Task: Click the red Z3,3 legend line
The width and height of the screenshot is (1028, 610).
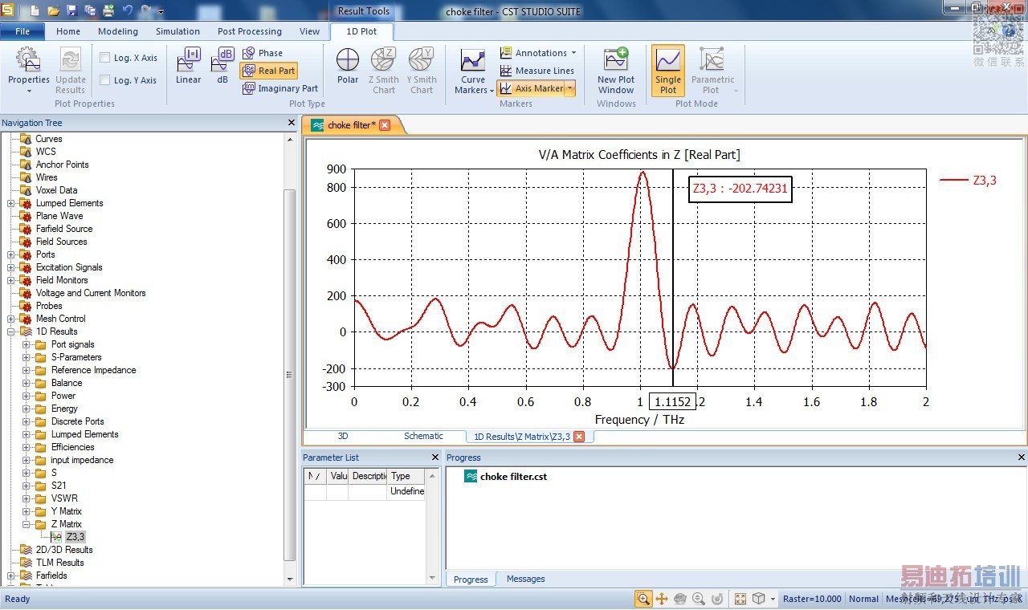Action: pos(954,181)
